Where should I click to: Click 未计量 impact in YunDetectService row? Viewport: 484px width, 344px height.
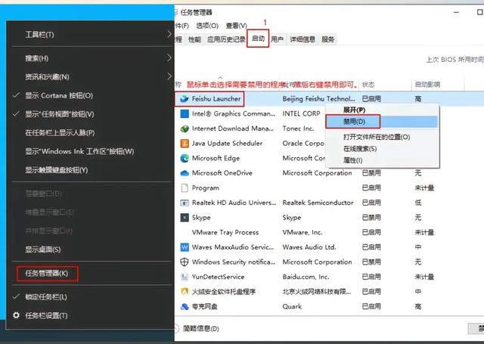point(424,277)
